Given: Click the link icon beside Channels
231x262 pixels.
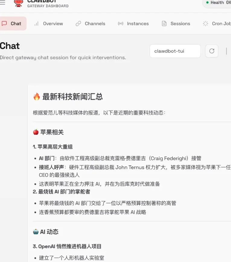Looking at the screenshot, I should (x=78, y=24).
